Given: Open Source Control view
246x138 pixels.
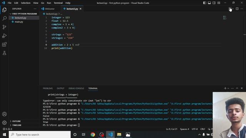Looking at the screenshot, I should pyautogui.click(x=4, y=27).
